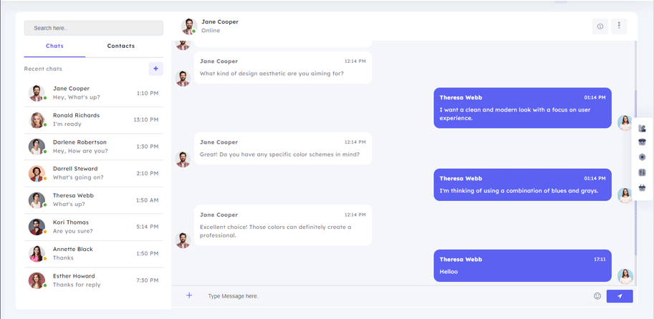Click the settings gear icon in right sidebar
Screen dimensions: 654x319
(642, 157)
